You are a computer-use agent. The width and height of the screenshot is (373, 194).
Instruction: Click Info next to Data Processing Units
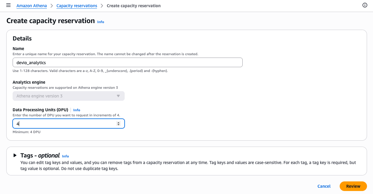(77, 110)
